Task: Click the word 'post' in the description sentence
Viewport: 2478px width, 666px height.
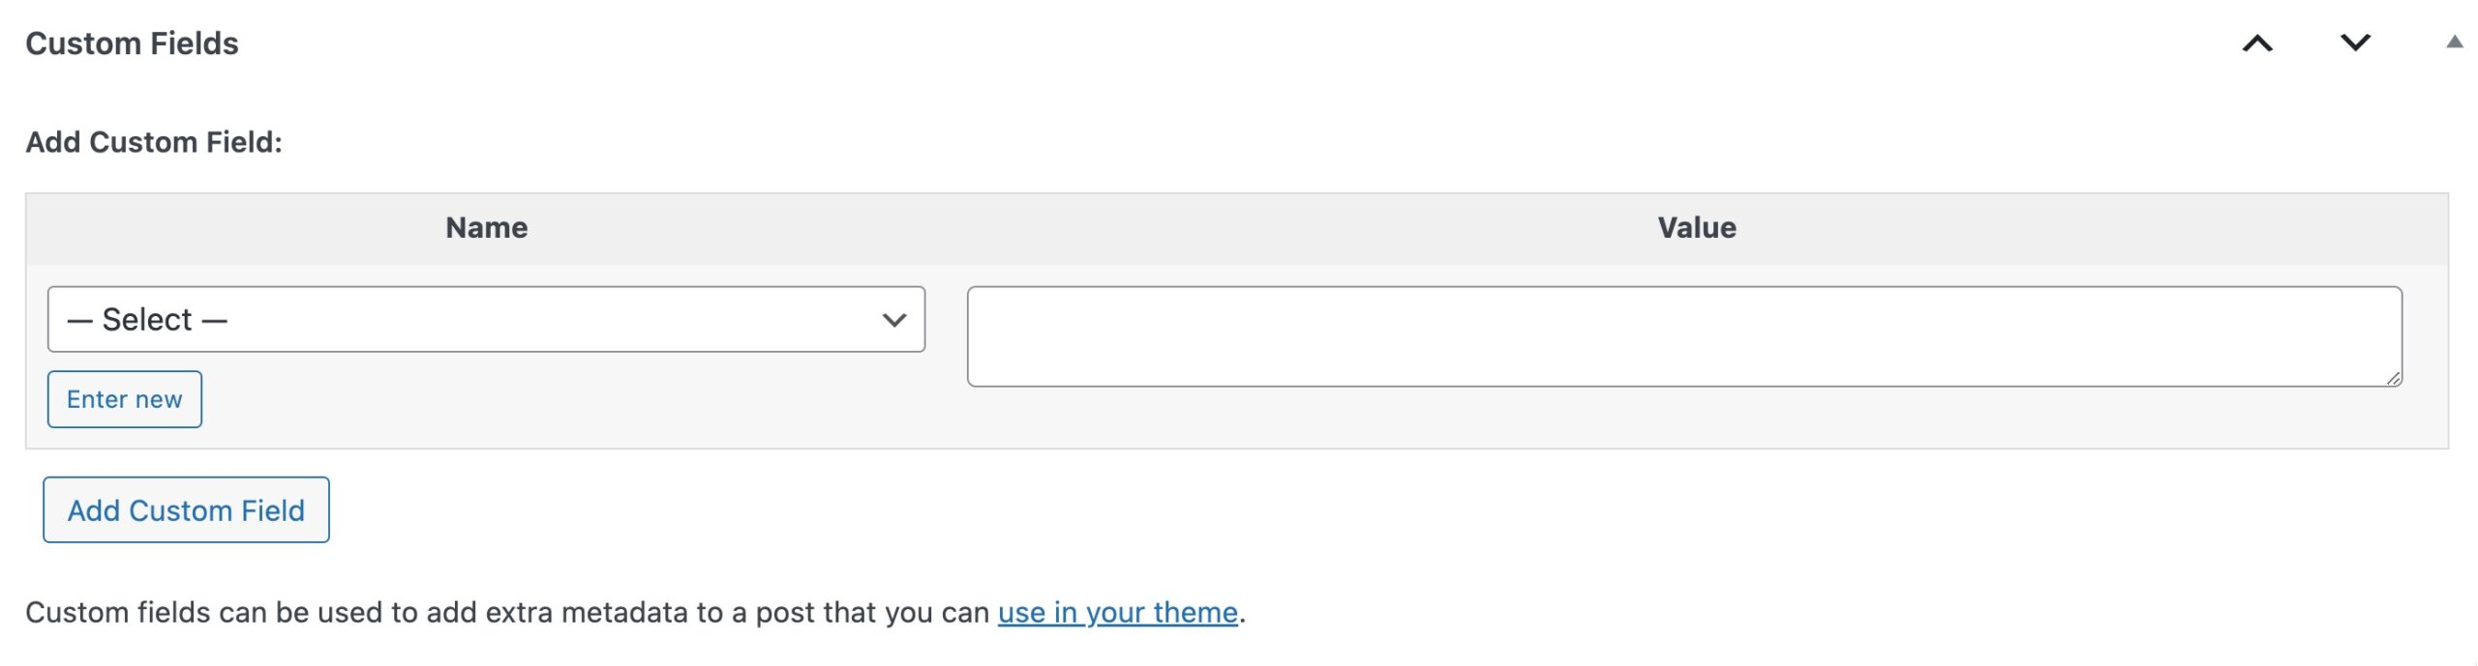Action: tap(785, 613)
